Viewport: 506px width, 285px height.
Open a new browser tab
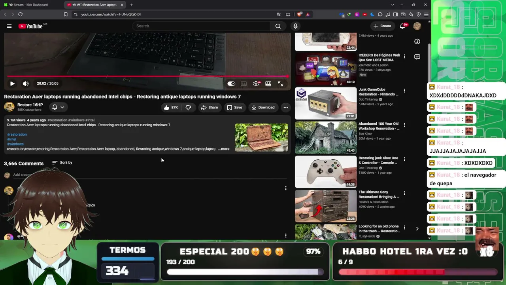(x=131, y=5)
